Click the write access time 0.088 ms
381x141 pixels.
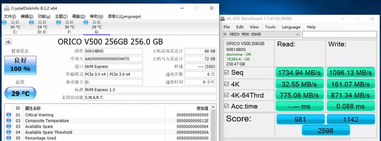351,106
